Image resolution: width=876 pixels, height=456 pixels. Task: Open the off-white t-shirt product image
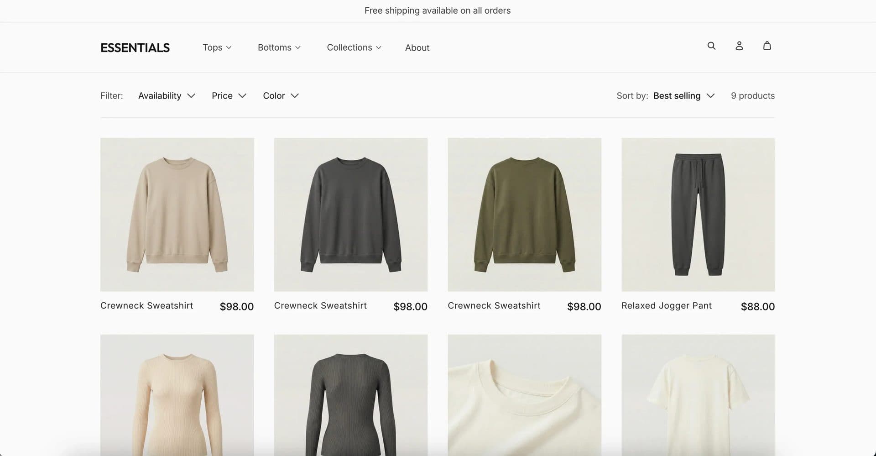pyautogui.click(x=698, y=395)
